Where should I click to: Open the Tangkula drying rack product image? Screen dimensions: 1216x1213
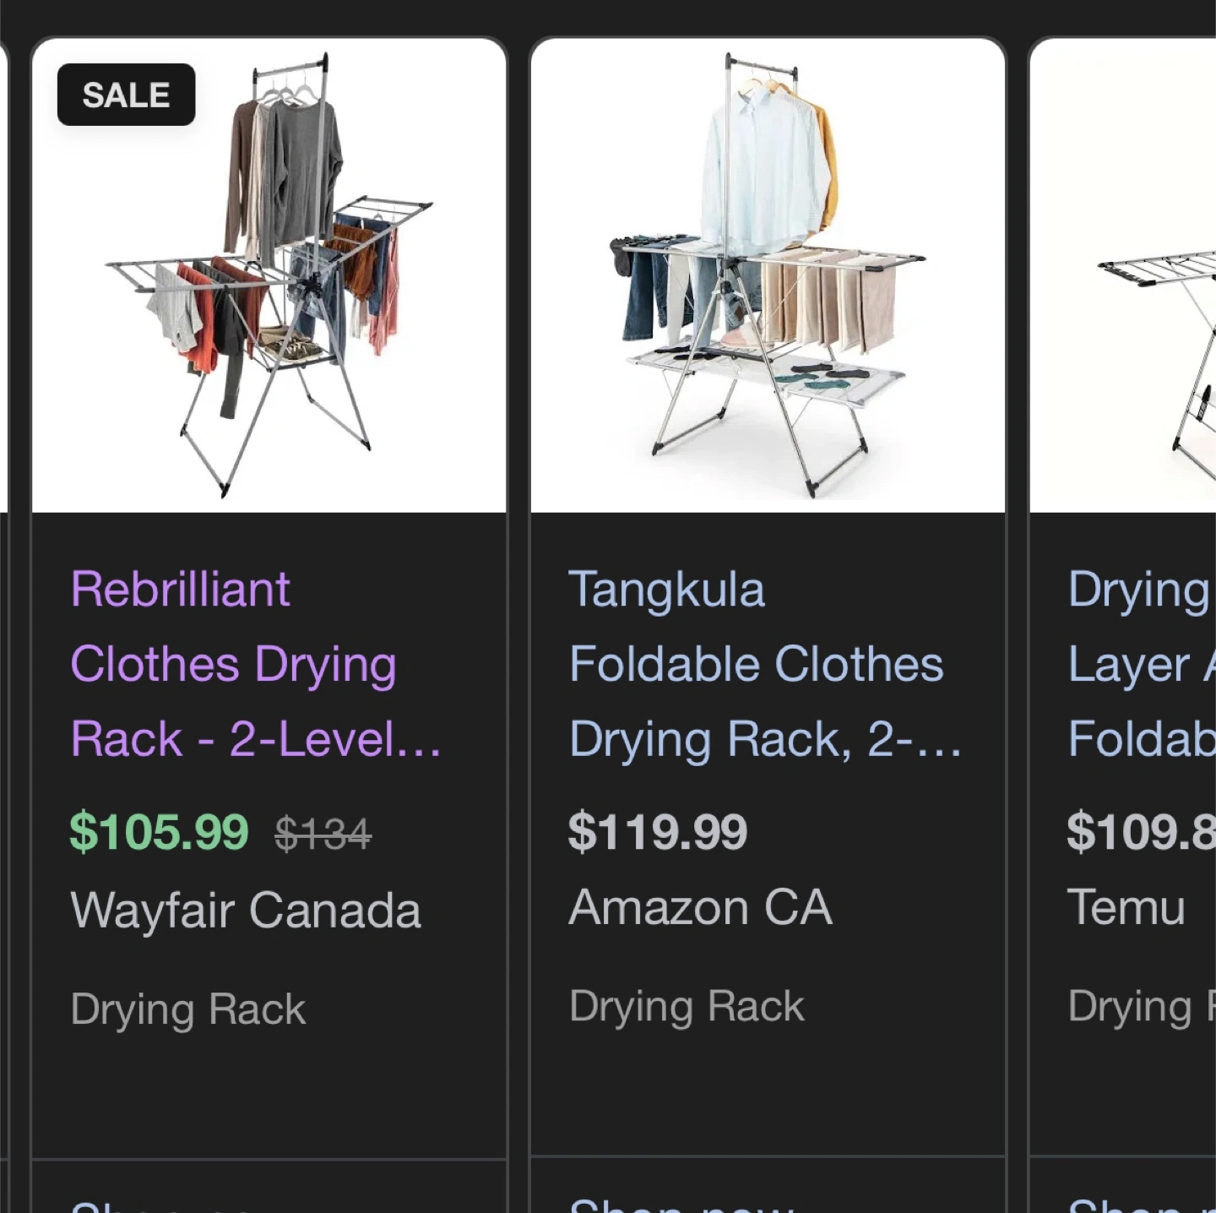(x=768, y=275)
